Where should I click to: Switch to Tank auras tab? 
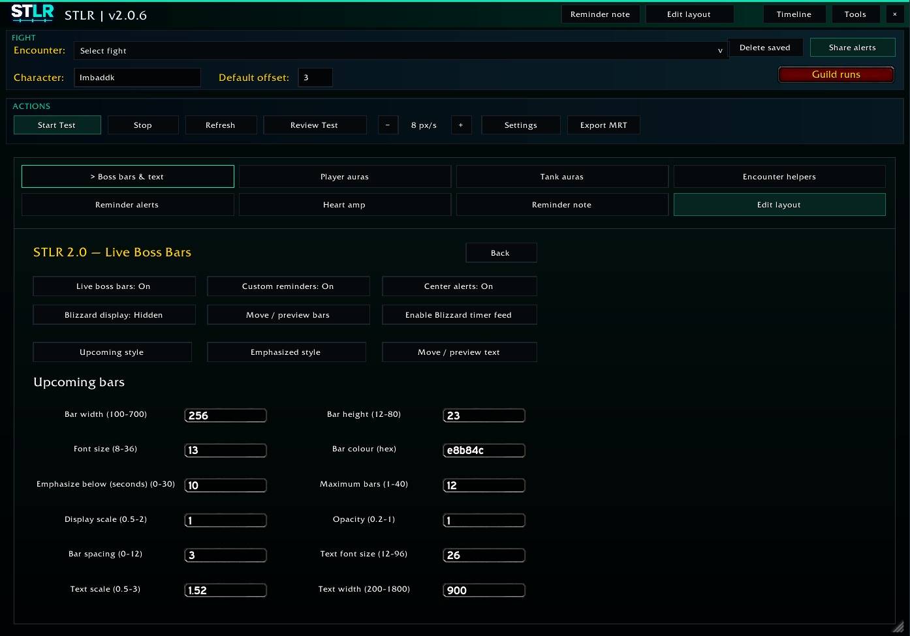pyautogui.click(x=562, y=177)
